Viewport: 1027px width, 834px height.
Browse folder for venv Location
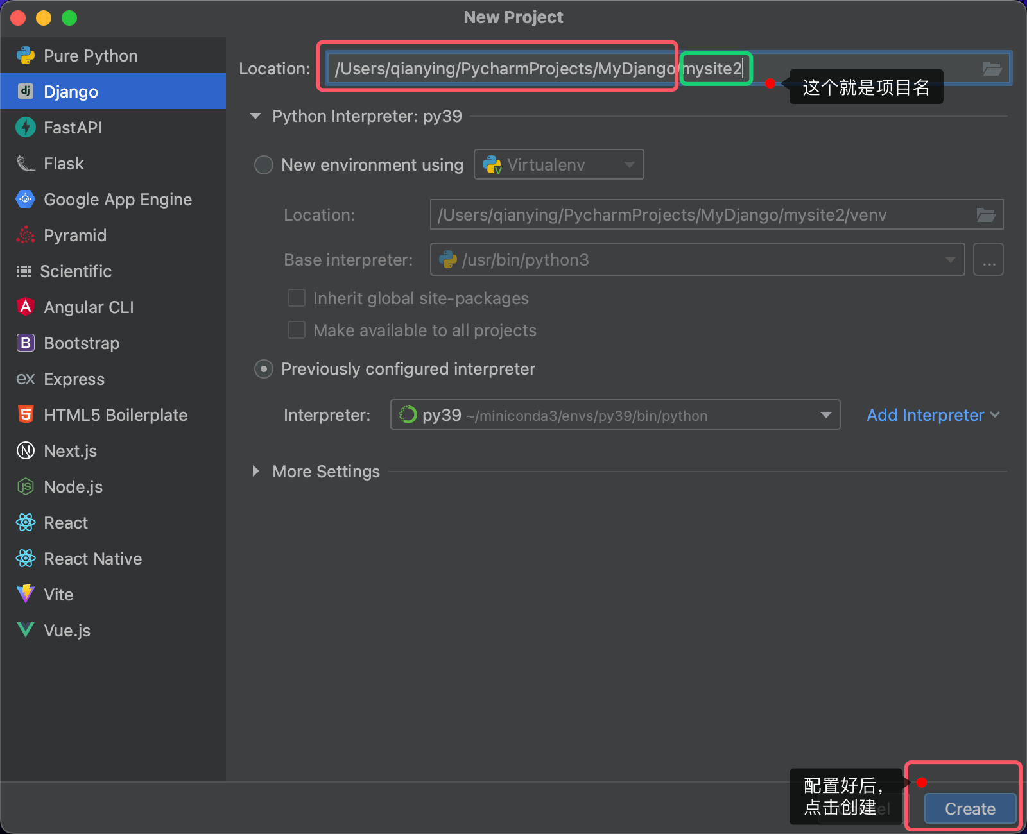pyautogui.click(x=986, y=215)
